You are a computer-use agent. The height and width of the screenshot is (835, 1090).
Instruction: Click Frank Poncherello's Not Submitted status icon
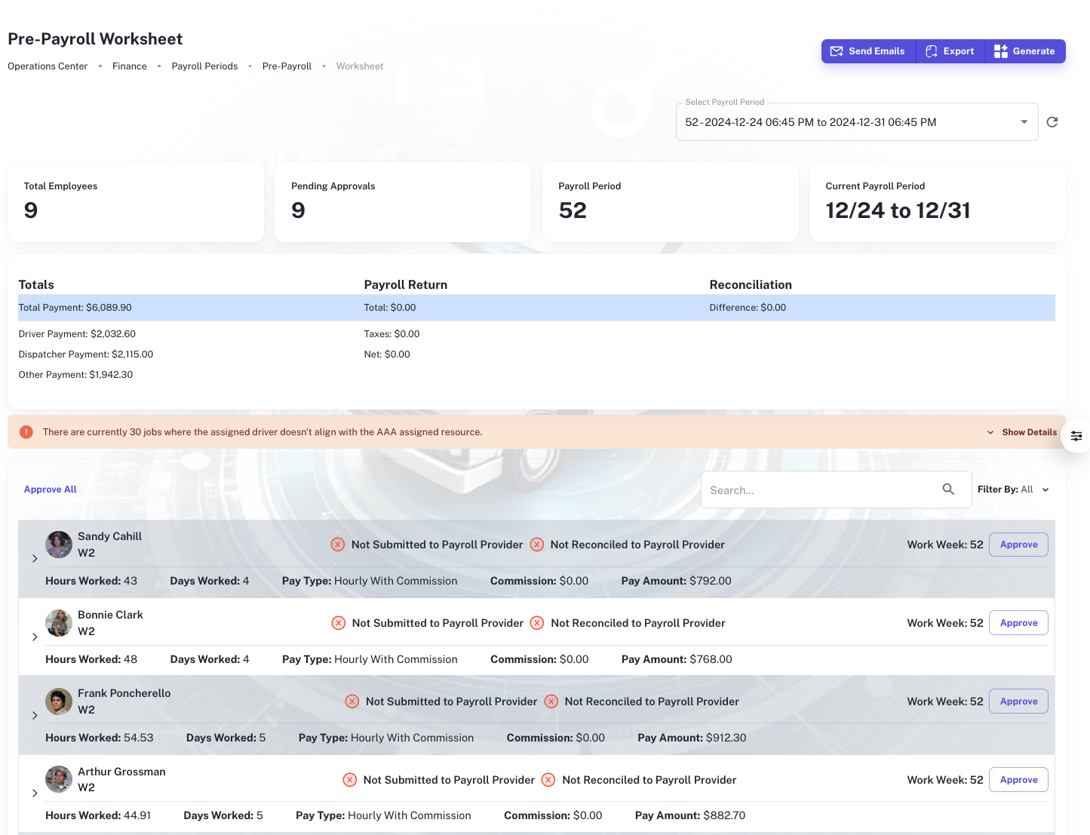point(352,701)
